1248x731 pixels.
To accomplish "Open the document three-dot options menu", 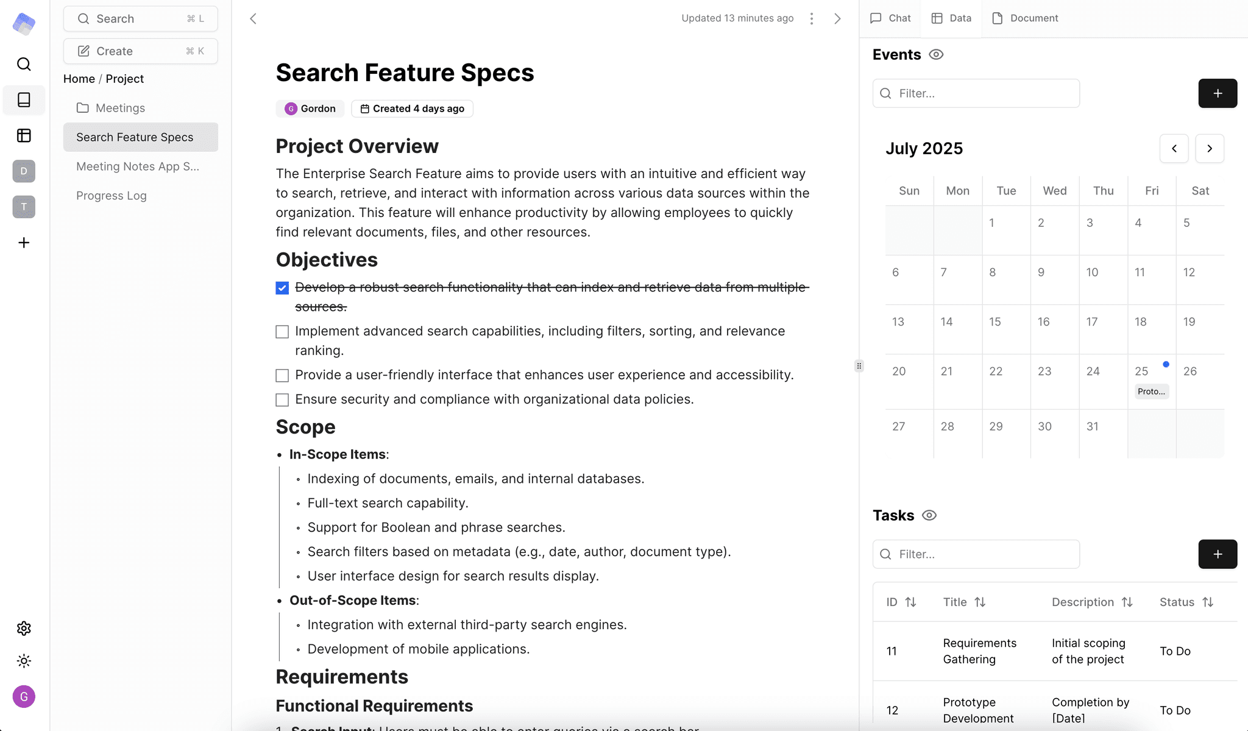I will [x=812, y=18].
